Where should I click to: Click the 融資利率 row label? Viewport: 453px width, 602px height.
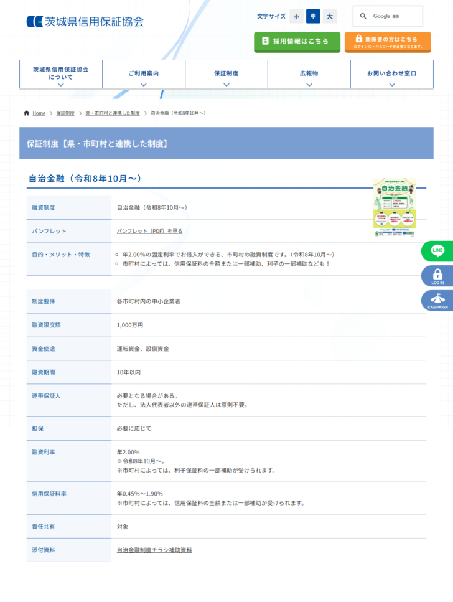(44, 452)
